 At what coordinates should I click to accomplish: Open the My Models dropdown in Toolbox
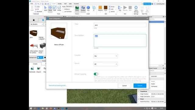[x=37, y=24]
